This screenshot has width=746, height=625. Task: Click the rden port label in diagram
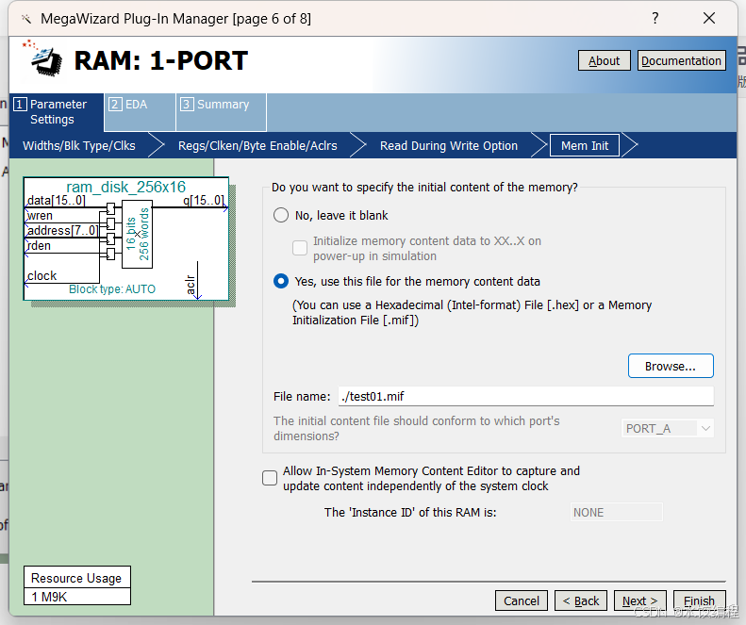39,245
